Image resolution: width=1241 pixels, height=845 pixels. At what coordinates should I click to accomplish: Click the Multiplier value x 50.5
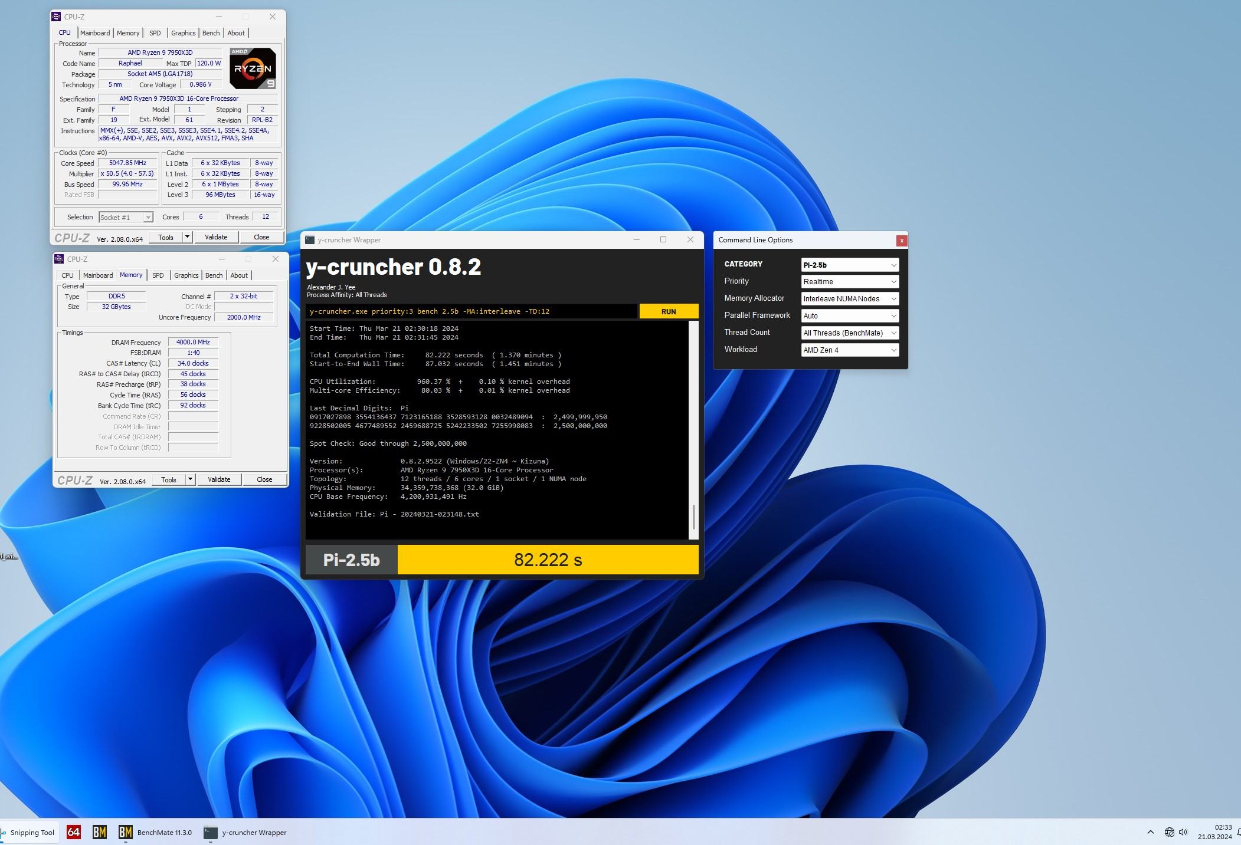click(x=127, y=174)
